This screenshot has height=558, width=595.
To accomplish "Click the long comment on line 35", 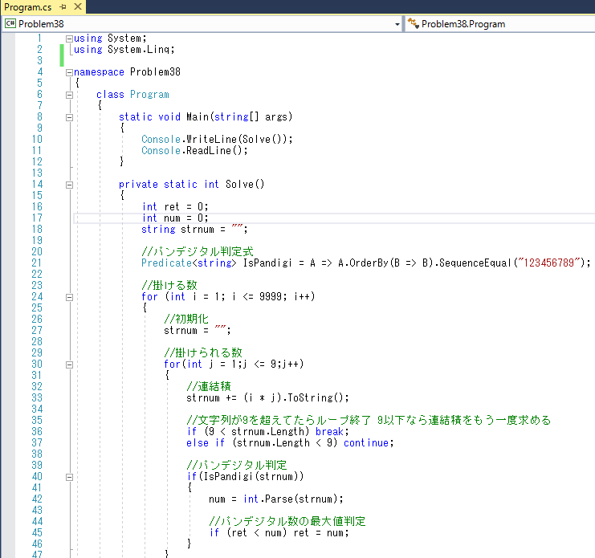I will [x=369, y=420].
